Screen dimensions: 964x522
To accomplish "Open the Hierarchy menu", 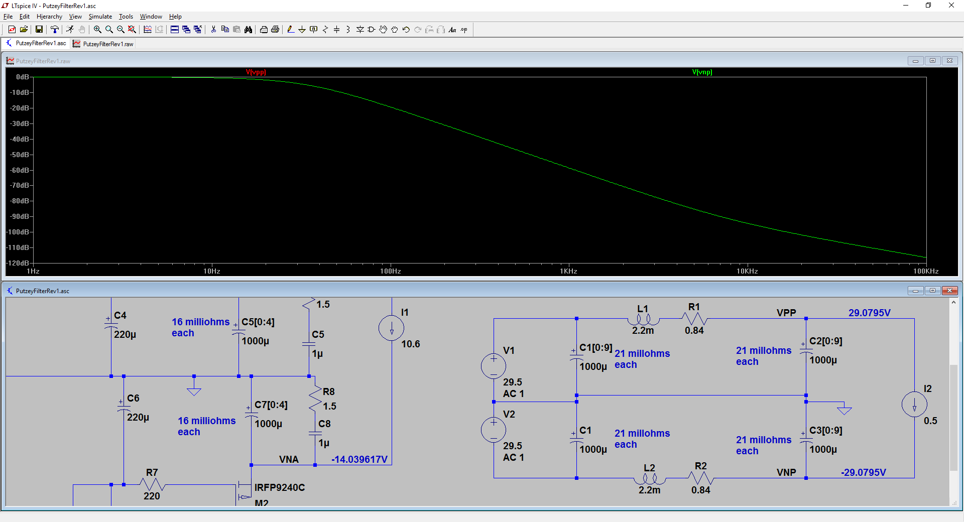I will coord(49,17).
